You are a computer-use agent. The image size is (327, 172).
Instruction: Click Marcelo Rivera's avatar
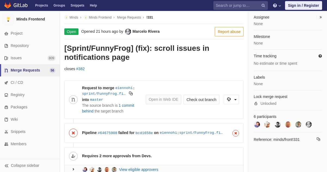(128, 32)
